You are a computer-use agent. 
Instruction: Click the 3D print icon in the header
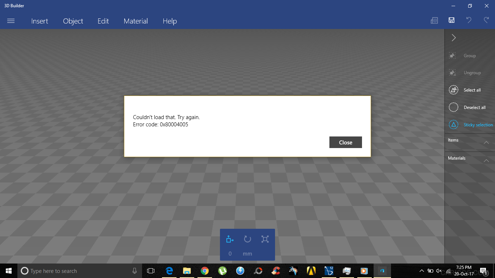[434, 21]
